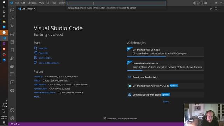Click the Clone Git Repository branch icon

(x=36, y=63)
